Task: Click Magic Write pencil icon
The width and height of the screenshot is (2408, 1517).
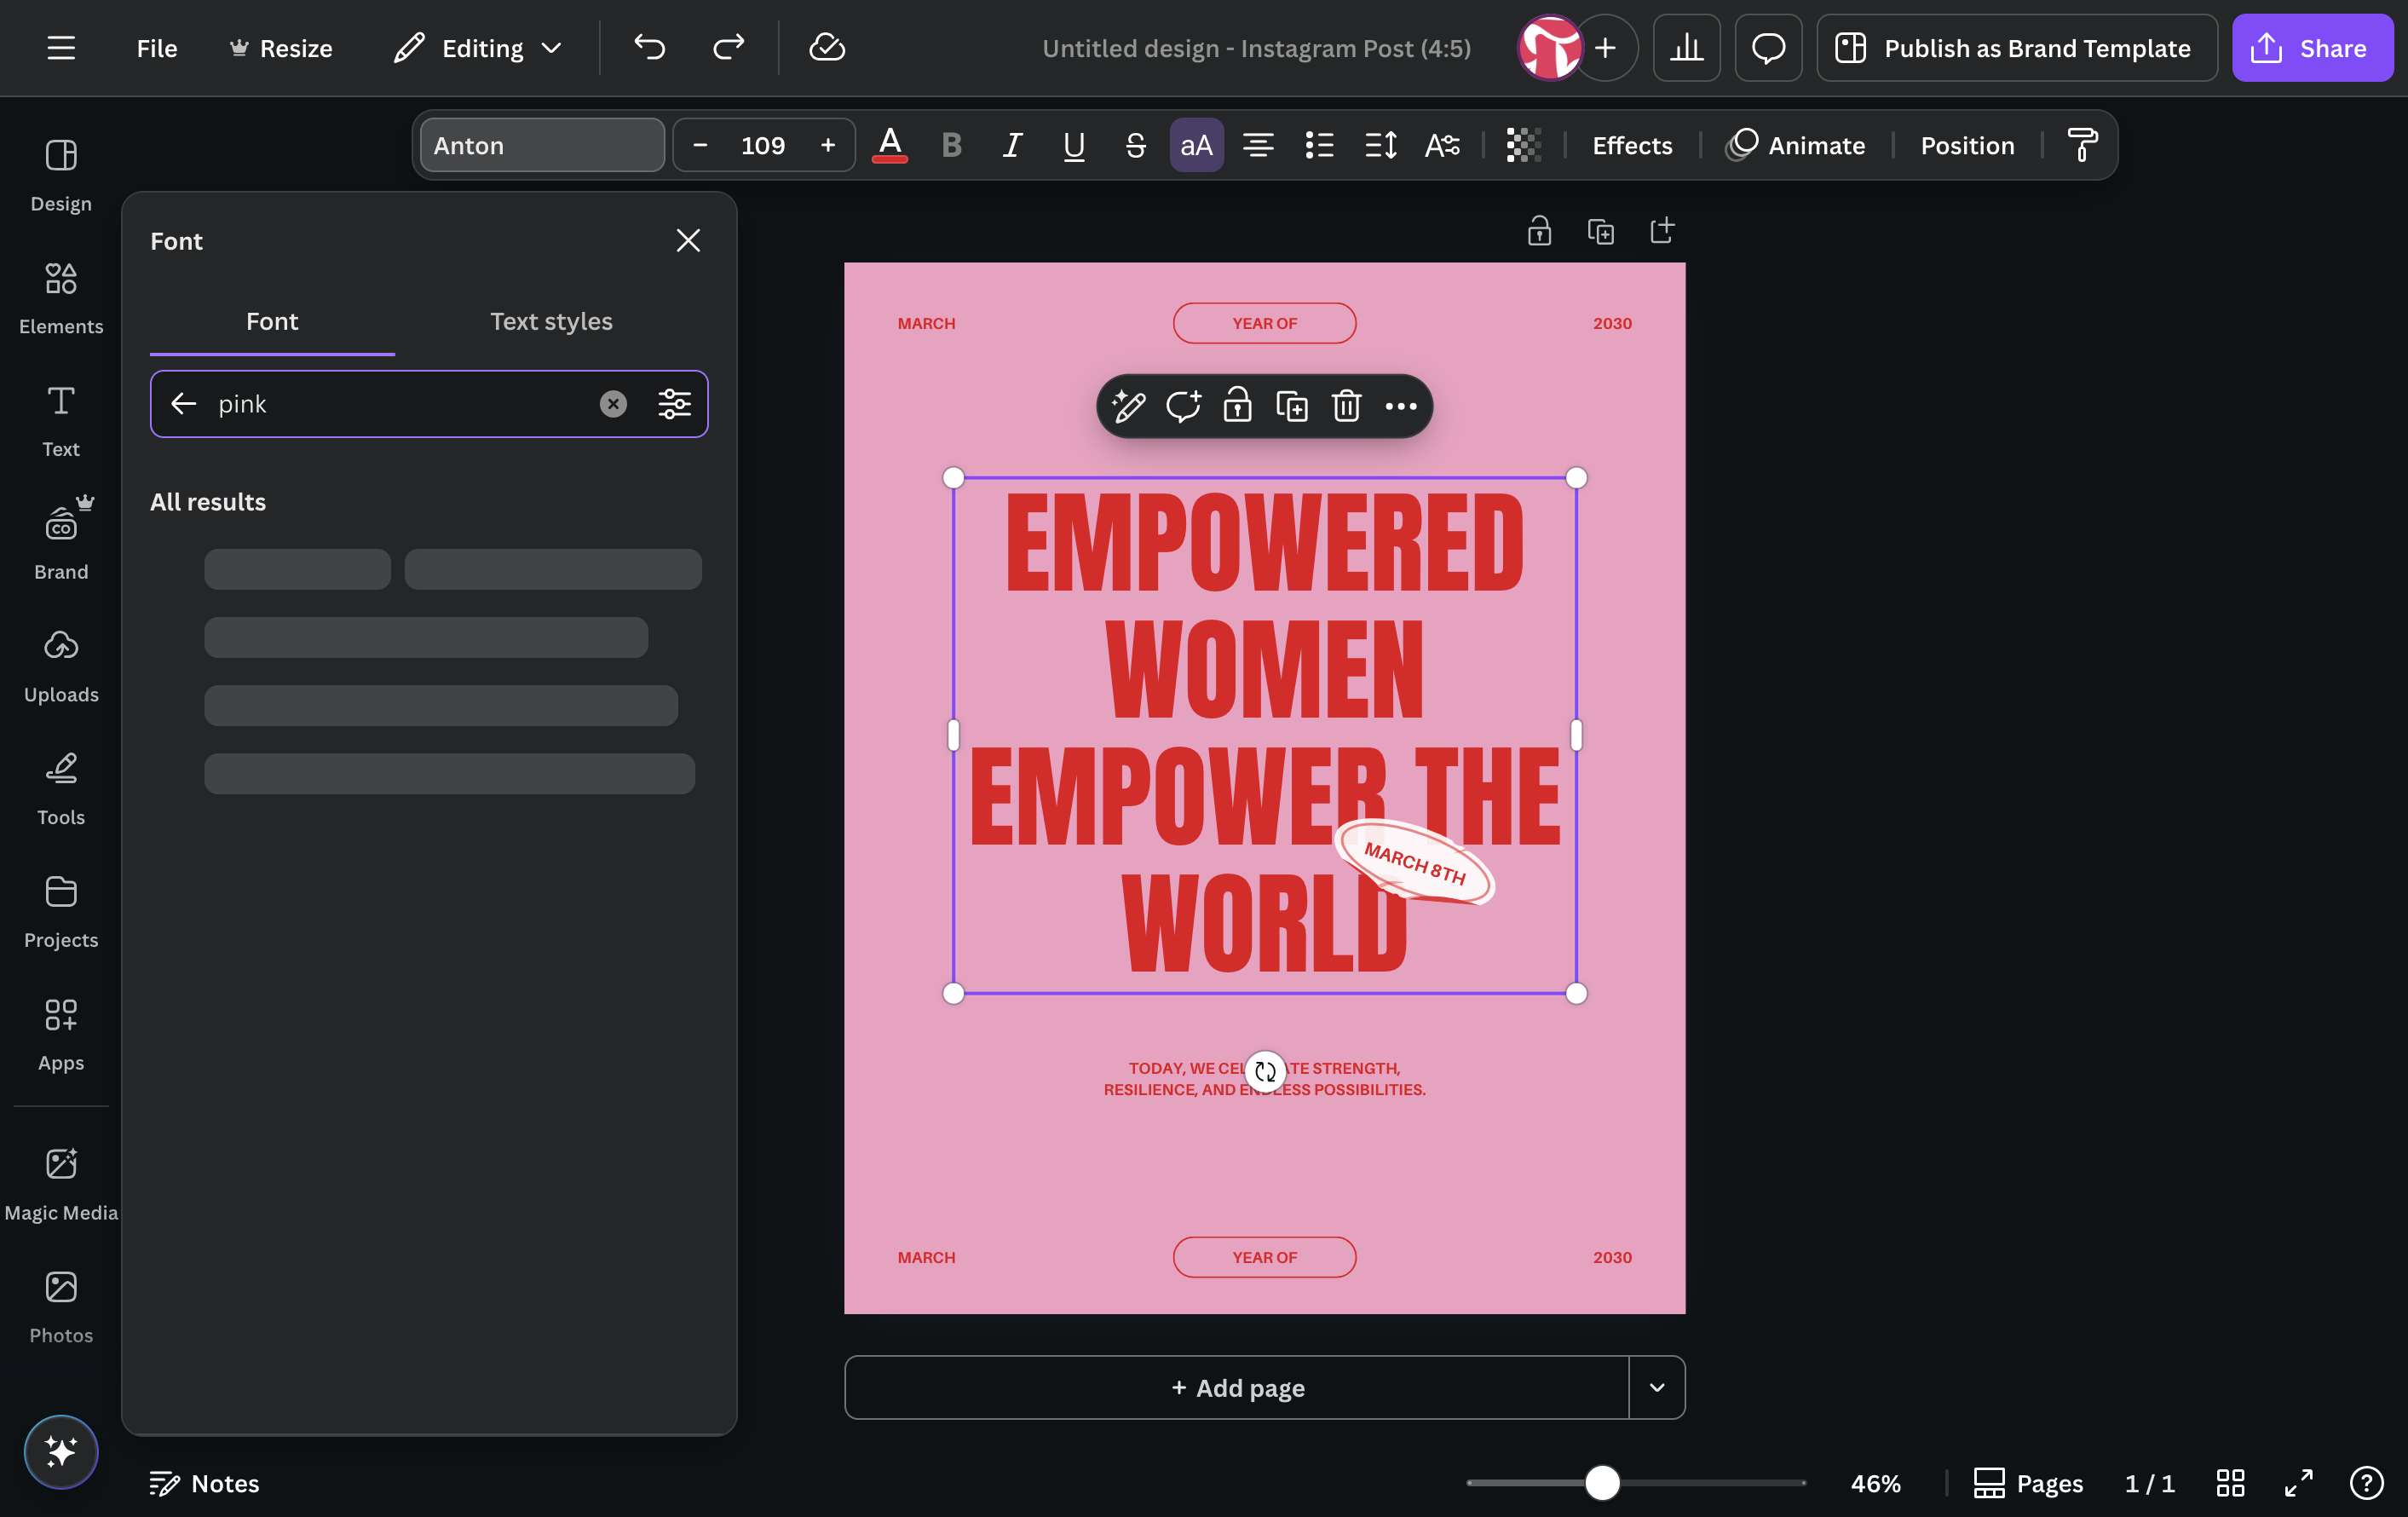Action: tap(1129, 406)
